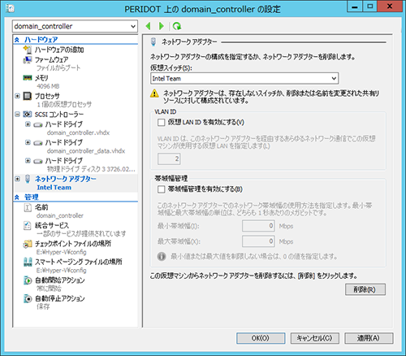406x356 pixels.
Task: Click the 適用(A) button
Action: point(369,338)
